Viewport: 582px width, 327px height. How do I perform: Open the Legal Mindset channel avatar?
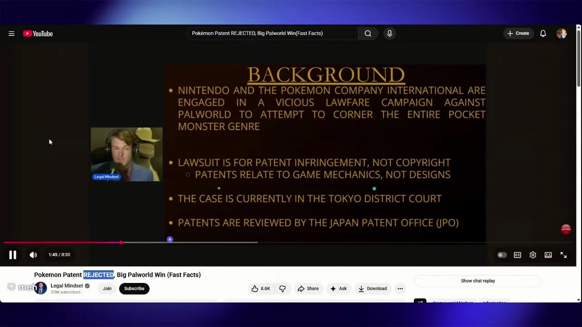40,288
